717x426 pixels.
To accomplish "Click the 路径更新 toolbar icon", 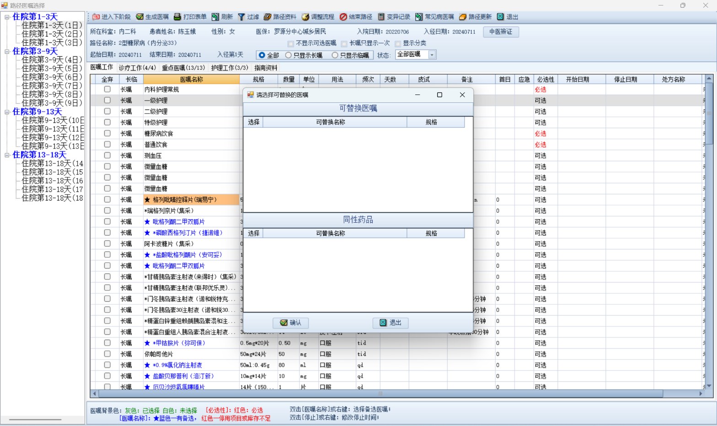I will [x=463, y=17].
